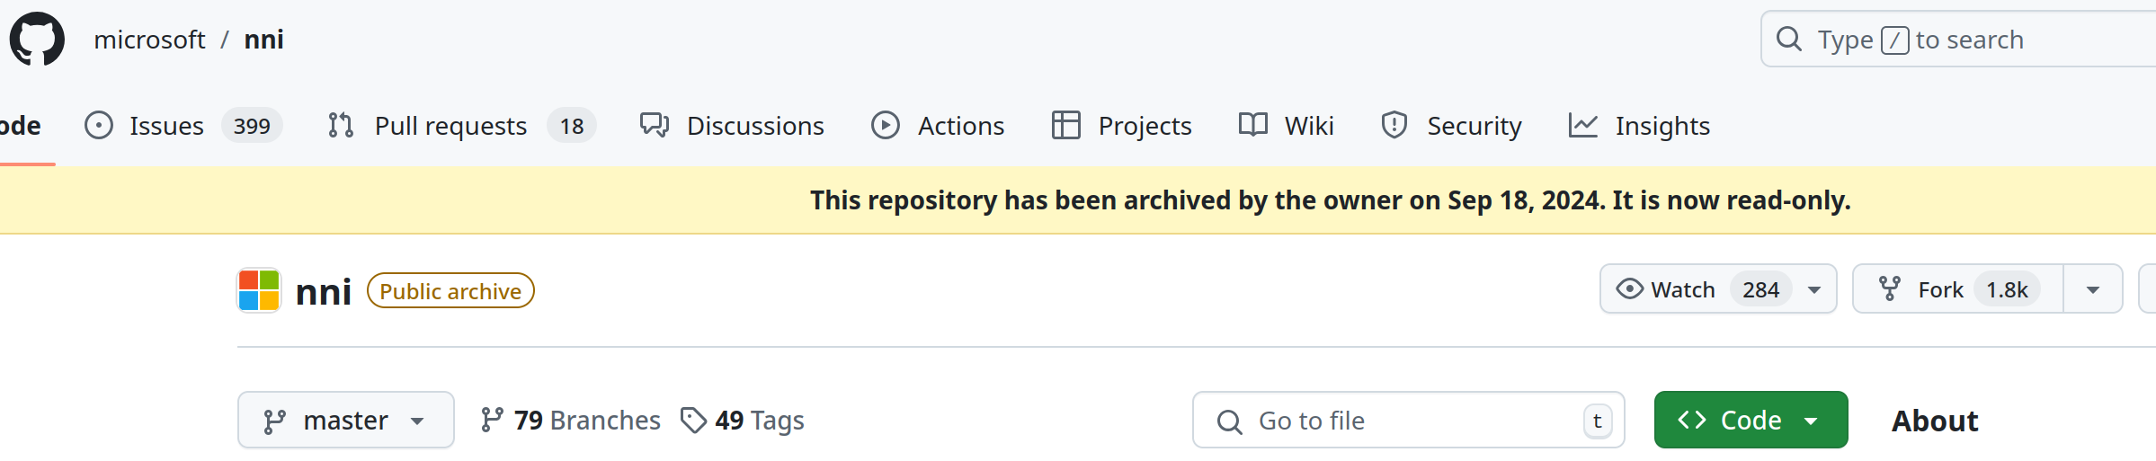Image resolution: width=2156 pixels, height=461 pixels.
Task: Click the tag icon beside 49 Tags
Action: [x=693, y=421]
